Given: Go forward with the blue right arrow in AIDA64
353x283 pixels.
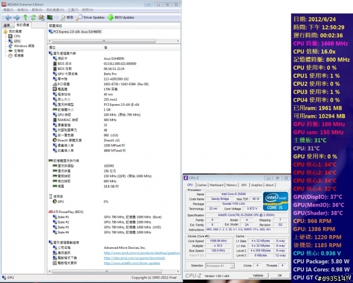Looking at the screenshot, I should tap(17, 18).
